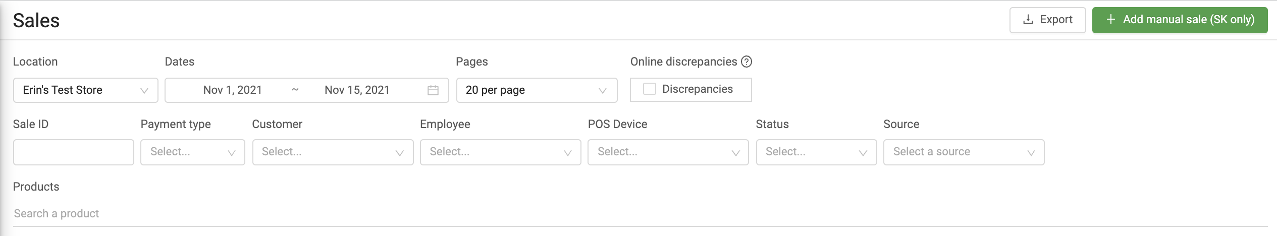
Task: Open the Customer select dropdown
Action: 333,152
